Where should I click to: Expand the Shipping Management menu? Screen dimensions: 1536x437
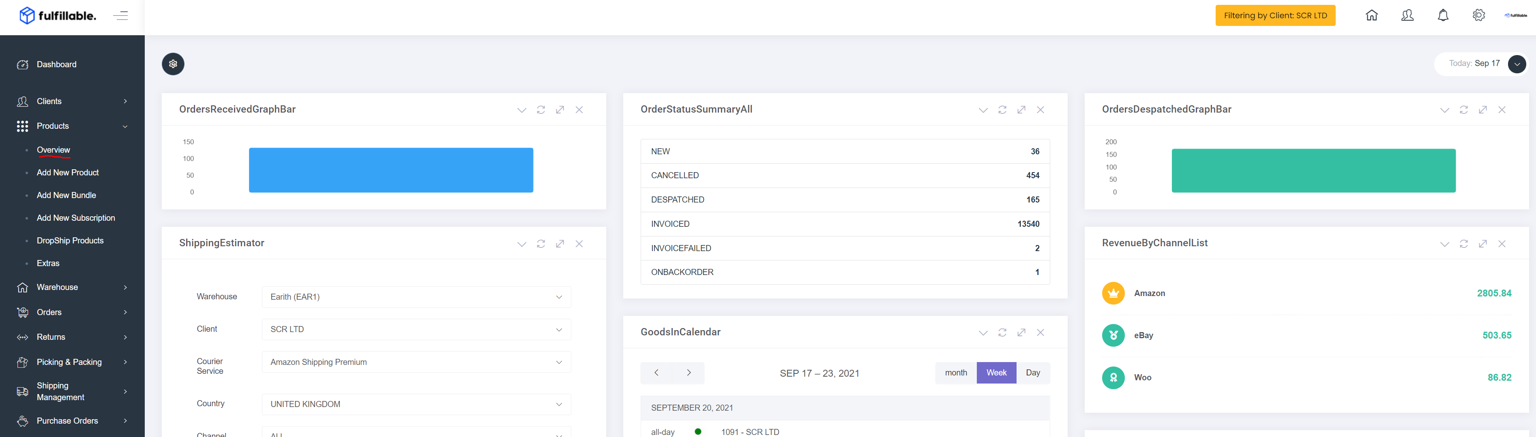pos(72,391)
